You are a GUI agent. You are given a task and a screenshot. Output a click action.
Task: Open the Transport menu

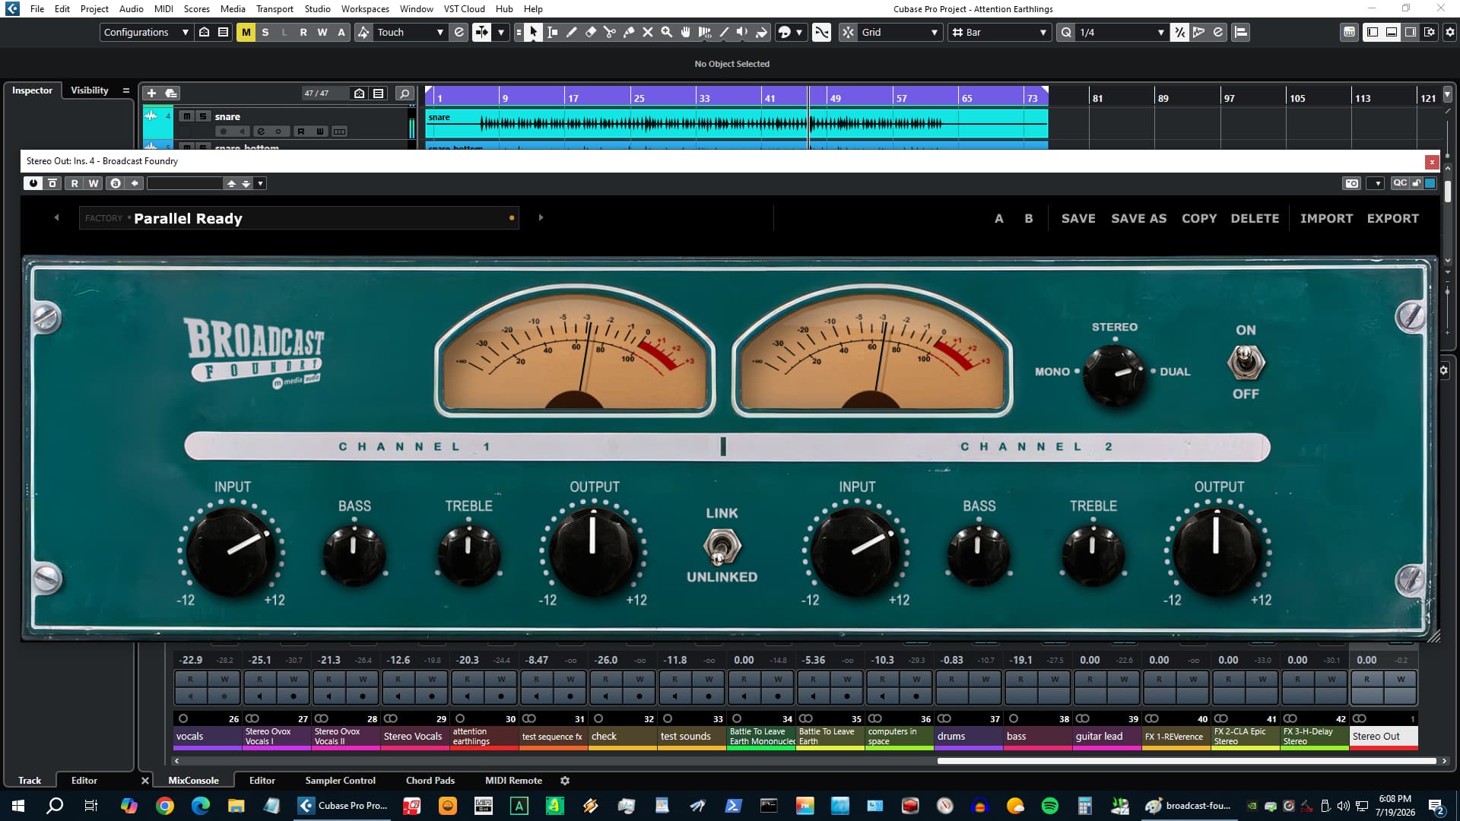click(275, 8)
